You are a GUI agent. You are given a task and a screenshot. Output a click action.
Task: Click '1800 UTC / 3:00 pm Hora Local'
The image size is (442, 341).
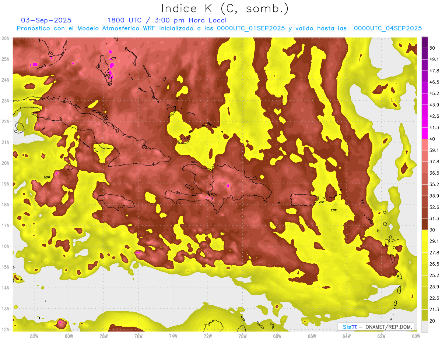[x=167, y=20]
